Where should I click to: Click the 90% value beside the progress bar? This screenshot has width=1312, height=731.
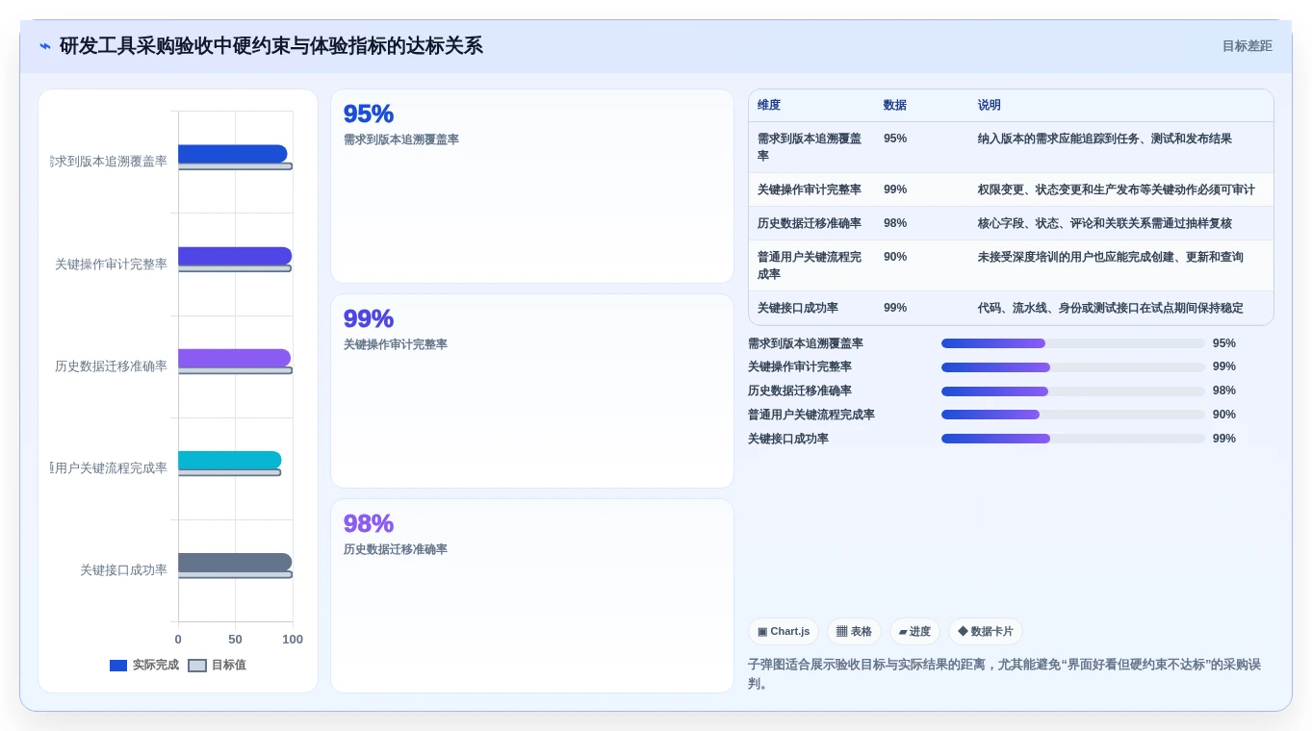(x=1224, y=415)
